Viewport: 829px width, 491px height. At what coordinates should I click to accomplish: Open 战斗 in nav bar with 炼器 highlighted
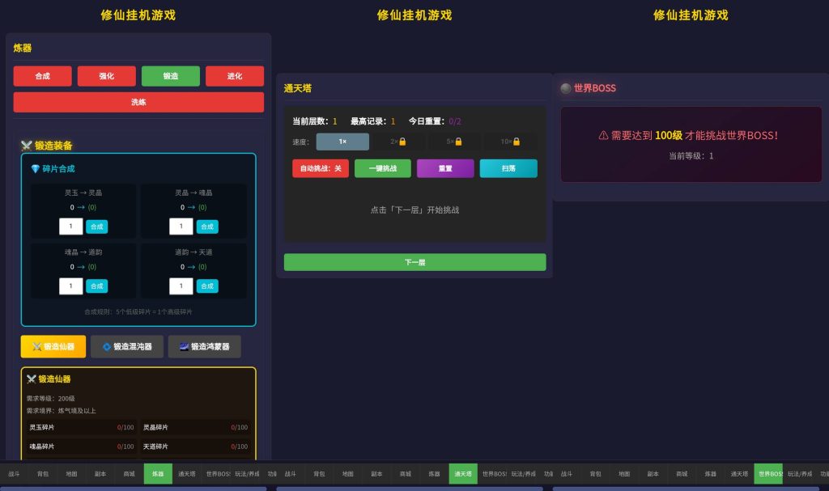[15, 473]
